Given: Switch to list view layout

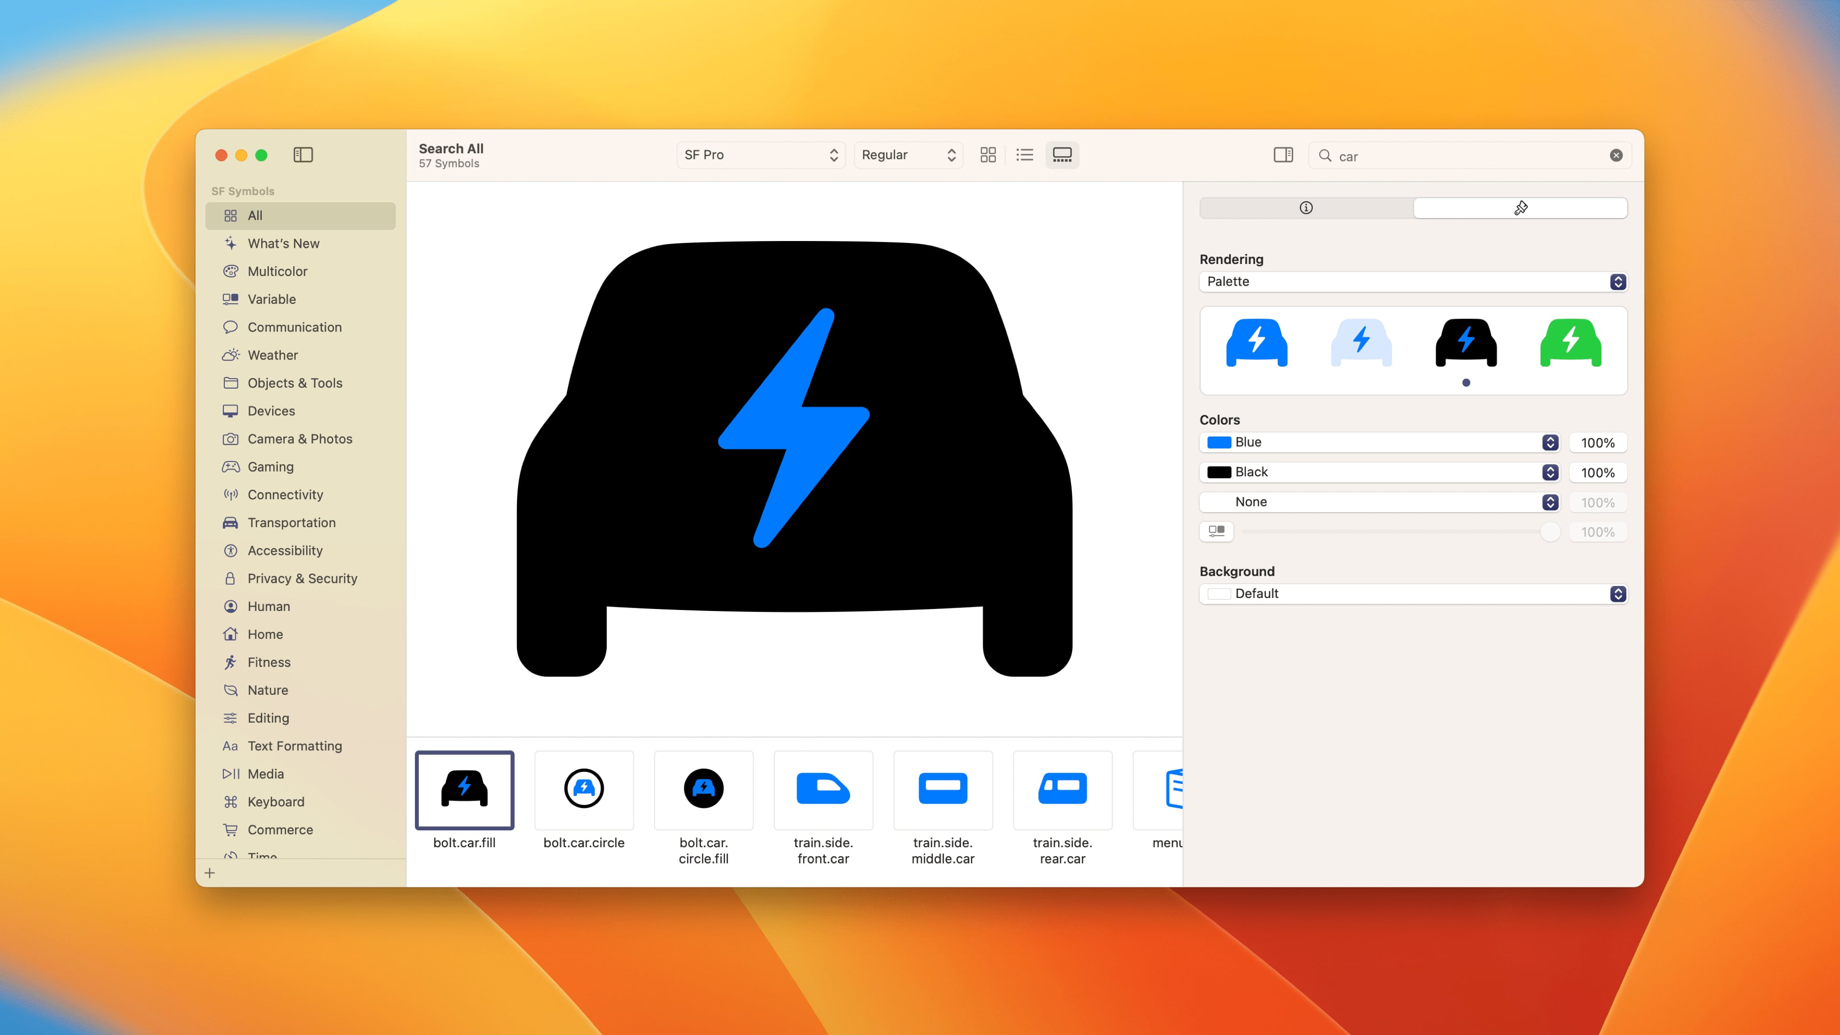Looking at the screenshot, I should point(1025,154).
